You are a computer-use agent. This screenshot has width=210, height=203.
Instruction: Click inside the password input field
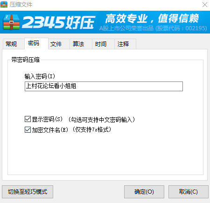coord(104,86)
